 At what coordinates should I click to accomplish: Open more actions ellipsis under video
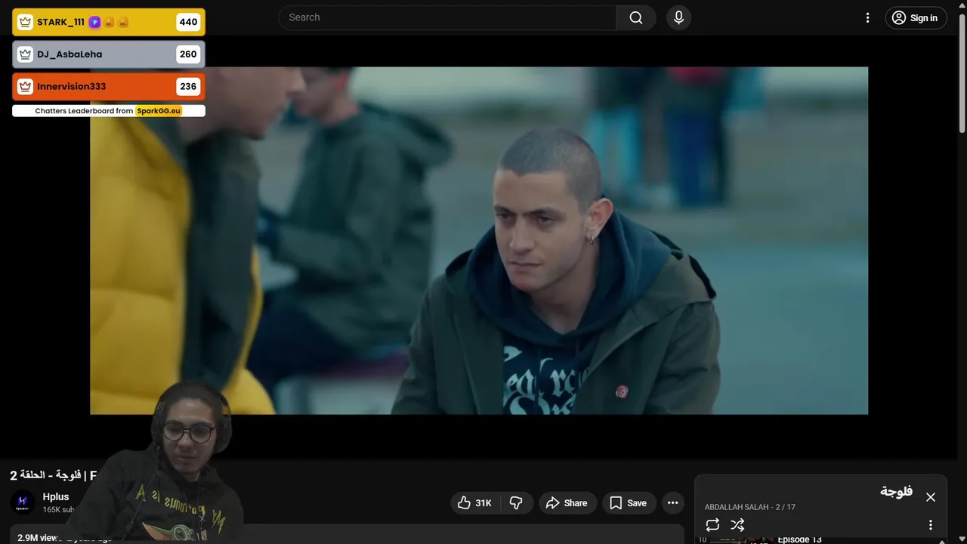(x=672, y=503)
